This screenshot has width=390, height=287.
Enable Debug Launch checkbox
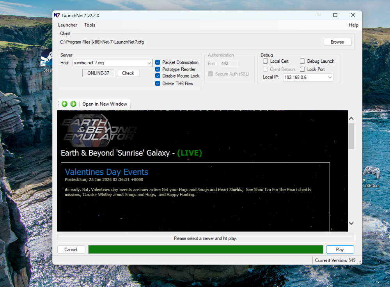(303, 61)
